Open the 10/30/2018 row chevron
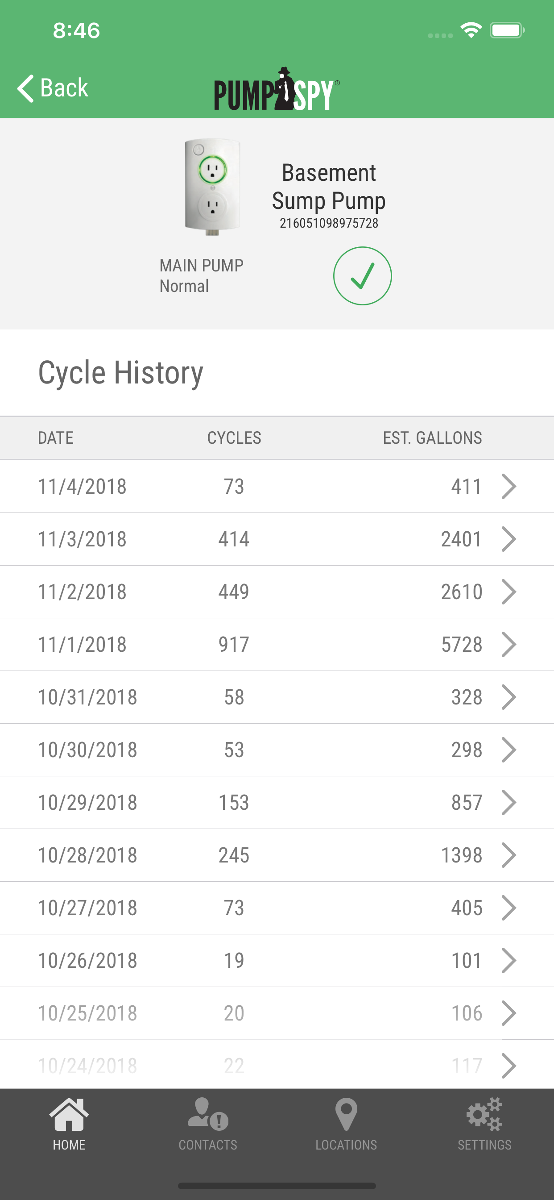Image resolution: width=554 pixels, height=1200 pixels. point(509,750)
